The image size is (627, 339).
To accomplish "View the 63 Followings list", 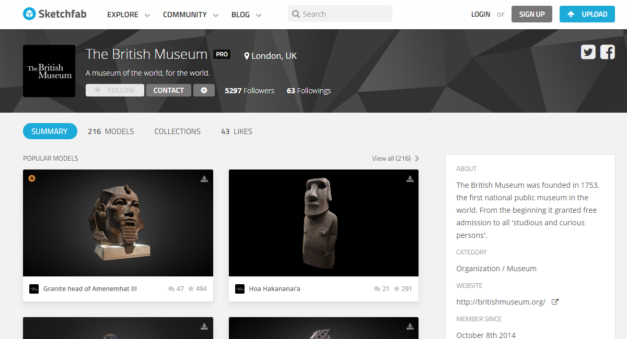I will [x=309, y=91].
